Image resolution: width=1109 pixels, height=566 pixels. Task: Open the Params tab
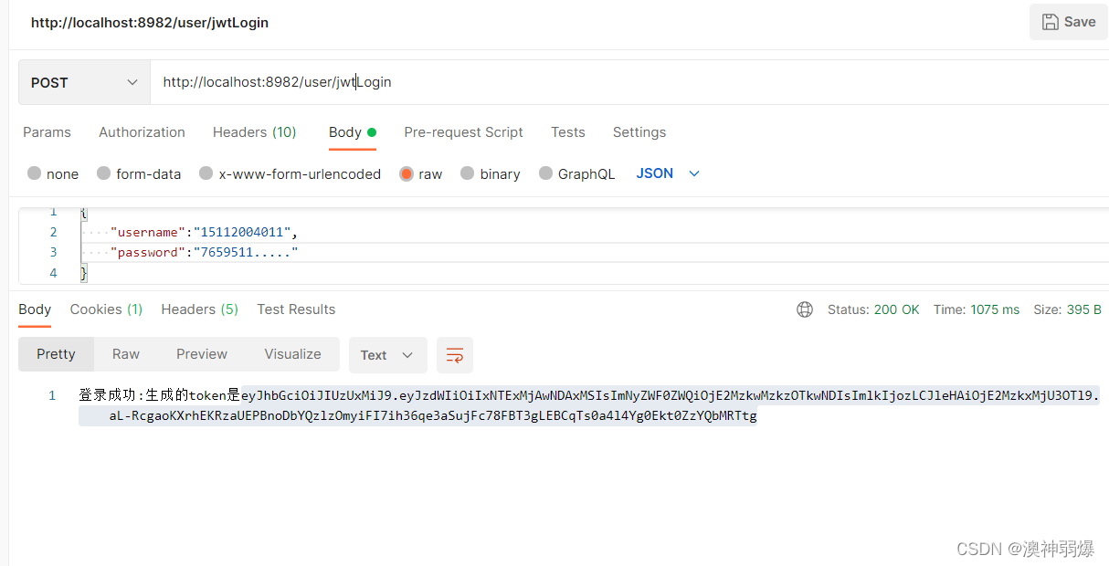[x=47, y=132]
